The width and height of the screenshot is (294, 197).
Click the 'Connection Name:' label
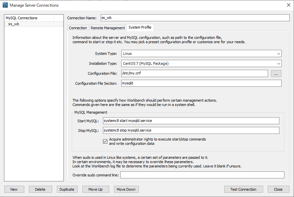pyautogui.click(x=82, y=18)
